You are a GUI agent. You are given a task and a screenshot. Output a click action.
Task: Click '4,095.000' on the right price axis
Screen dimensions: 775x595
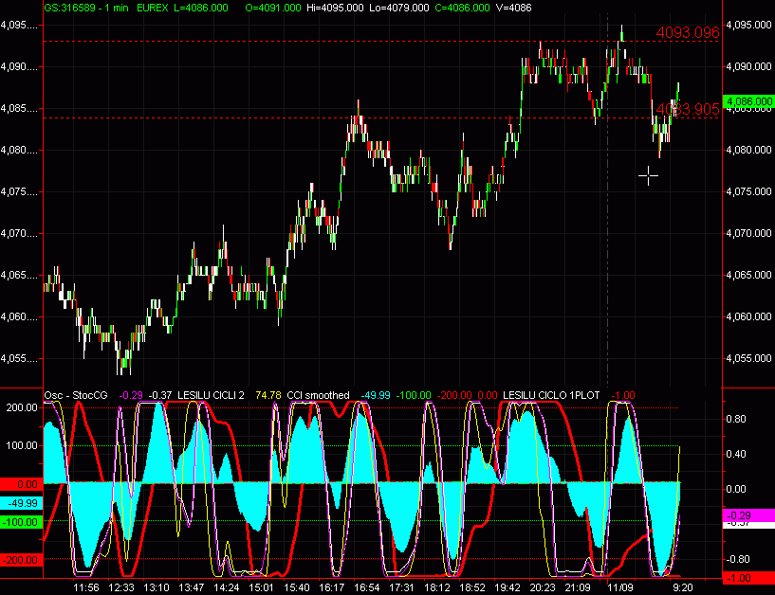point(748,25)
